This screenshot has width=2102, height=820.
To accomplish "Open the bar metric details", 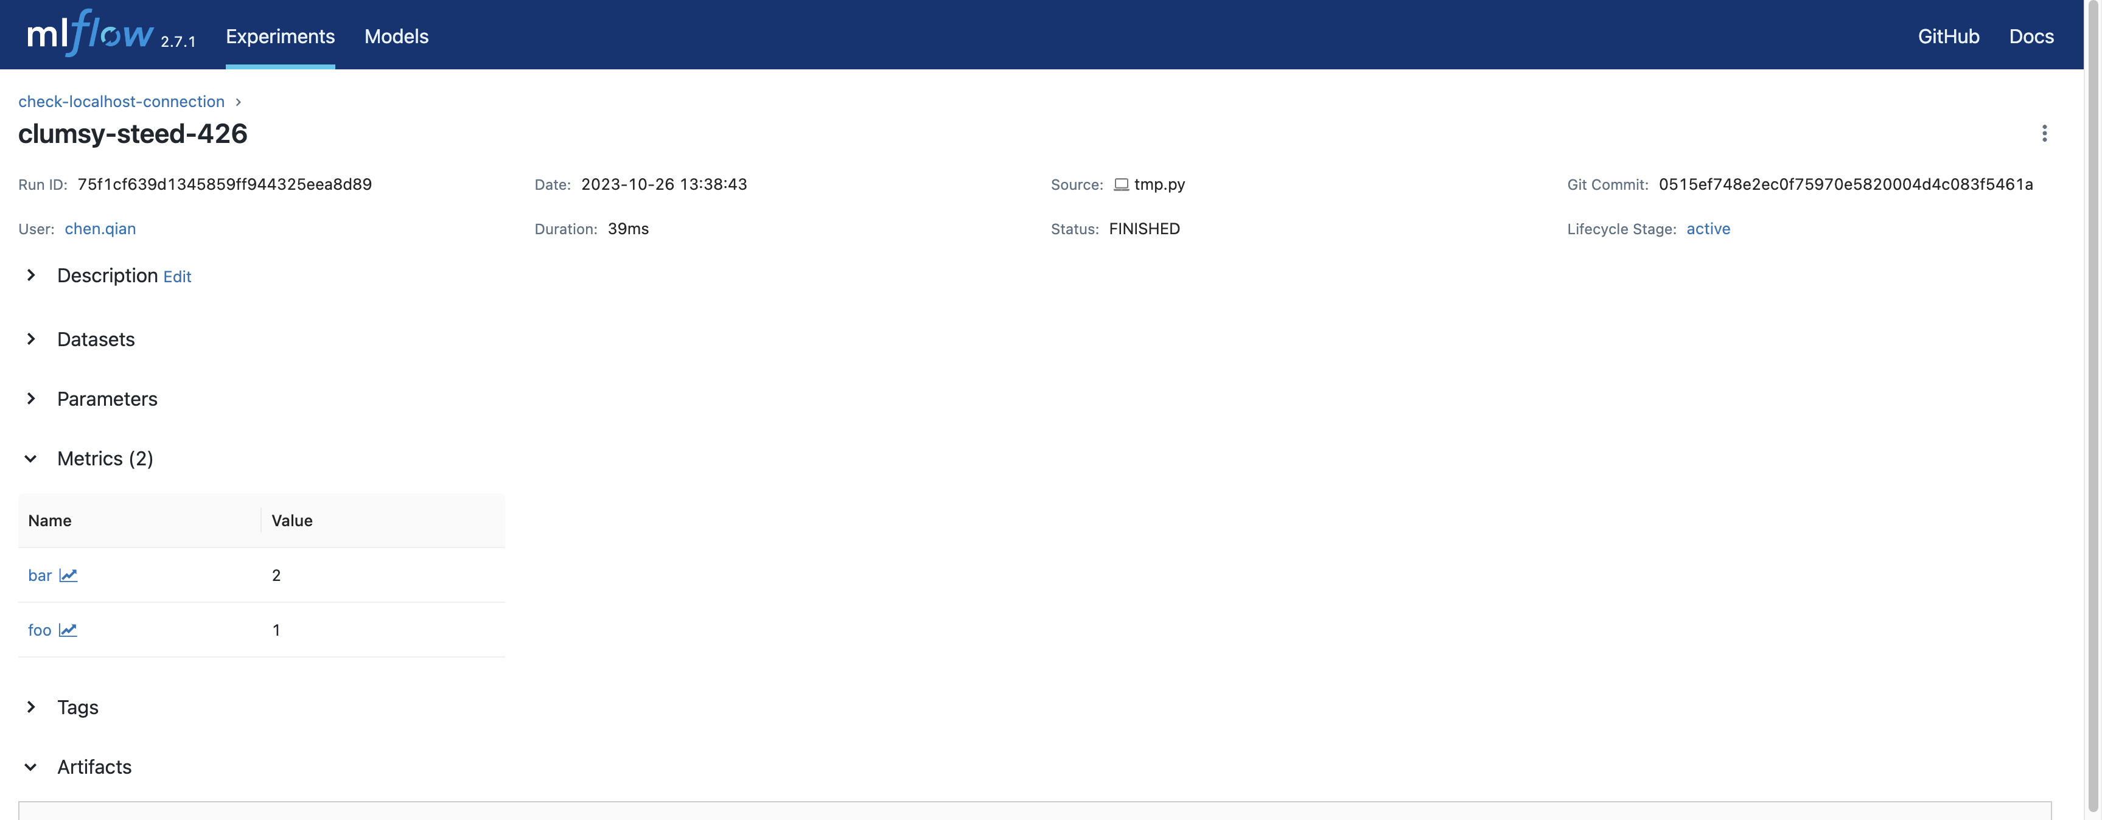I will click(39, 575).
